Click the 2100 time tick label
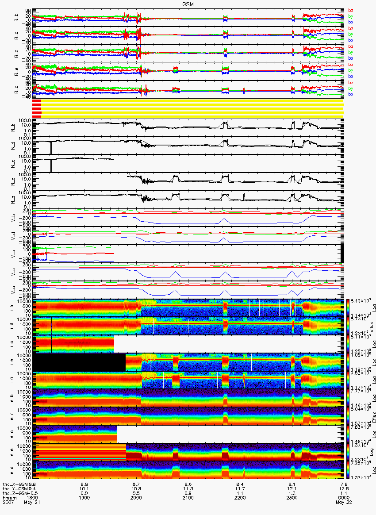Image resolution: width=376 pixels, height=515 pixels. pyautogui.click(x=188, y=498)
